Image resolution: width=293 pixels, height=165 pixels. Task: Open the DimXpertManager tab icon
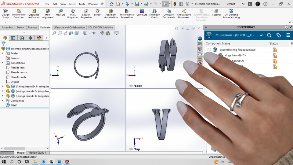click(31, 38)
